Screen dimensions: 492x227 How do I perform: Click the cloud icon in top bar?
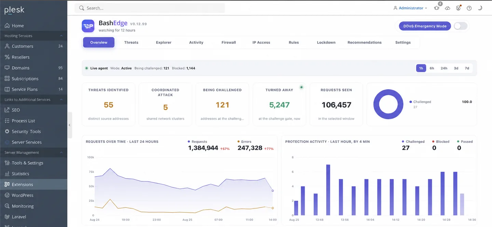448,8
